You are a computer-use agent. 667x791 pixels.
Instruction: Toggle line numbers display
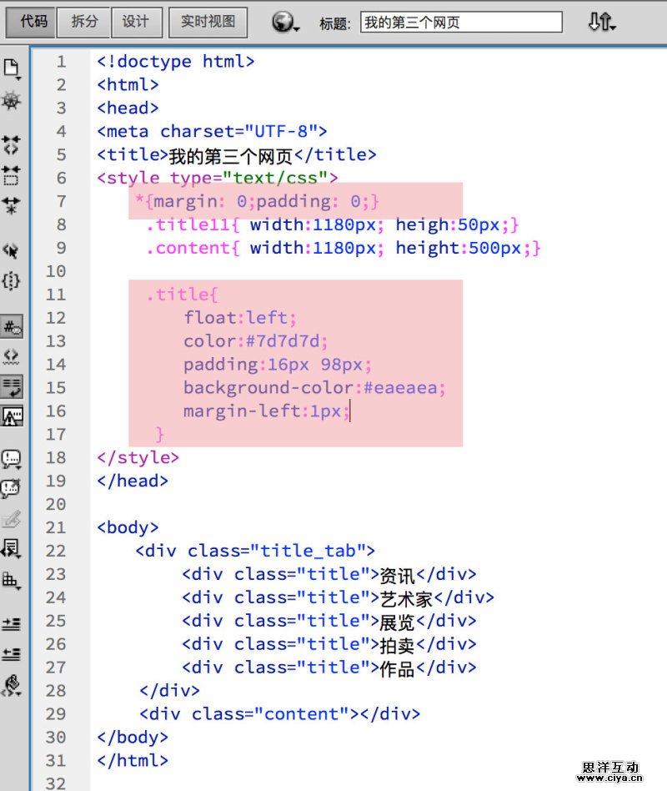12,326
